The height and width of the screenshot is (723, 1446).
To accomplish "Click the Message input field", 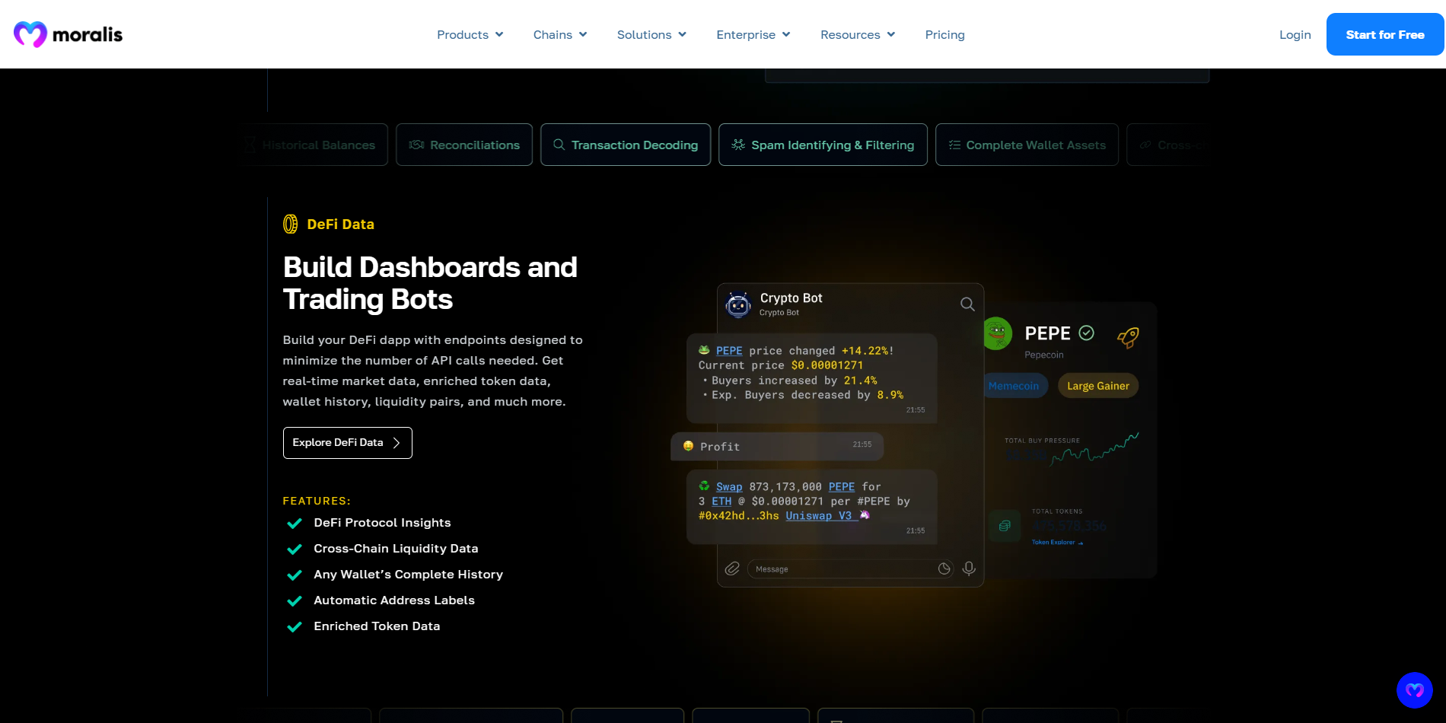I will click(841, 569).
